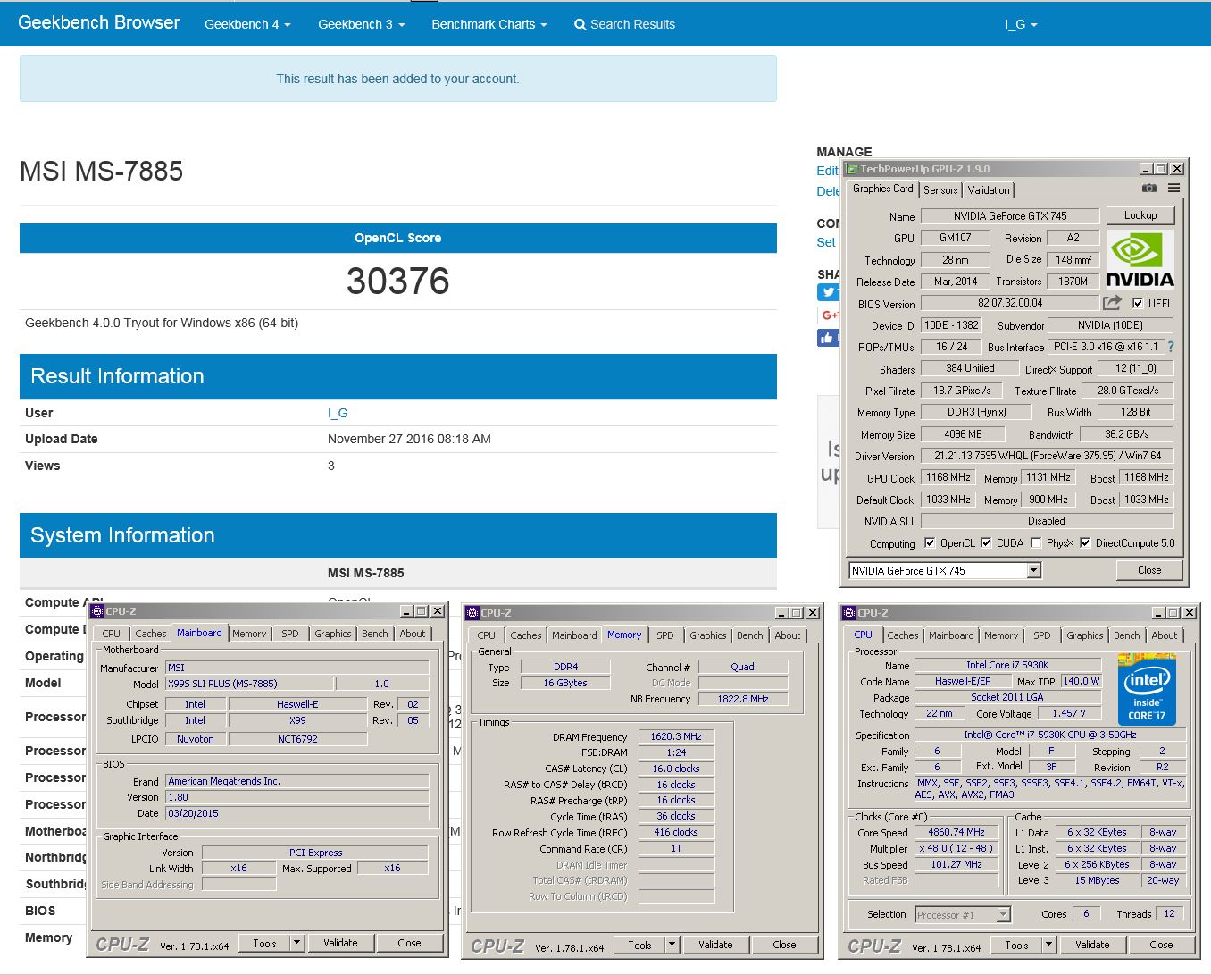The image size is (1211, 975).
Task: Click the Core Speed value in CPU-Z
Action: click(956, 832)
